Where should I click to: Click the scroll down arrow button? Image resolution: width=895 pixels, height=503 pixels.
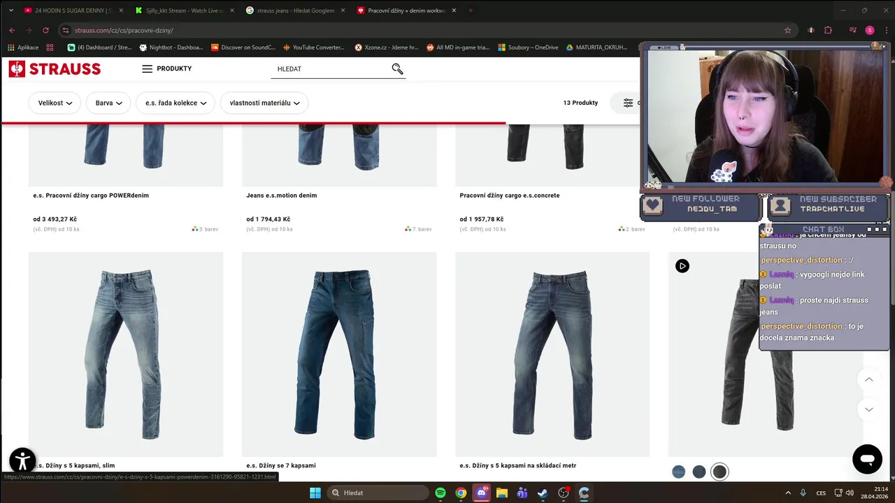tap(868, 409)
